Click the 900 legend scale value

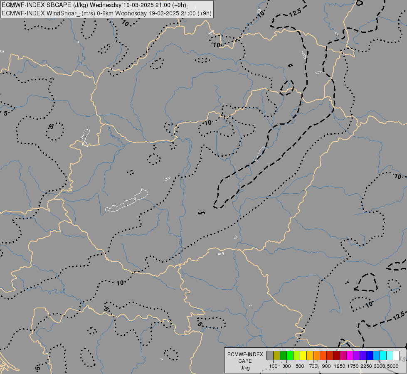click(326, 366)
